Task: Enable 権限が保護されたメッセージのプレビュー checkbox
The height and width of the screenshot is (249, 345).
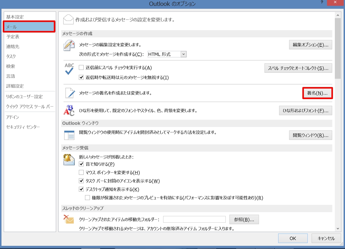Action: 87,198
